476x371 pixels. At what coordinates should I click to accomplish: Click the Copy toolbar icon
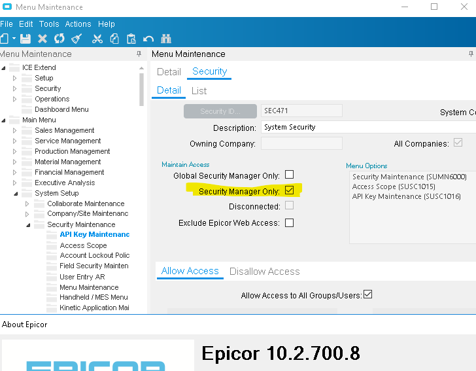coord(114,39)
